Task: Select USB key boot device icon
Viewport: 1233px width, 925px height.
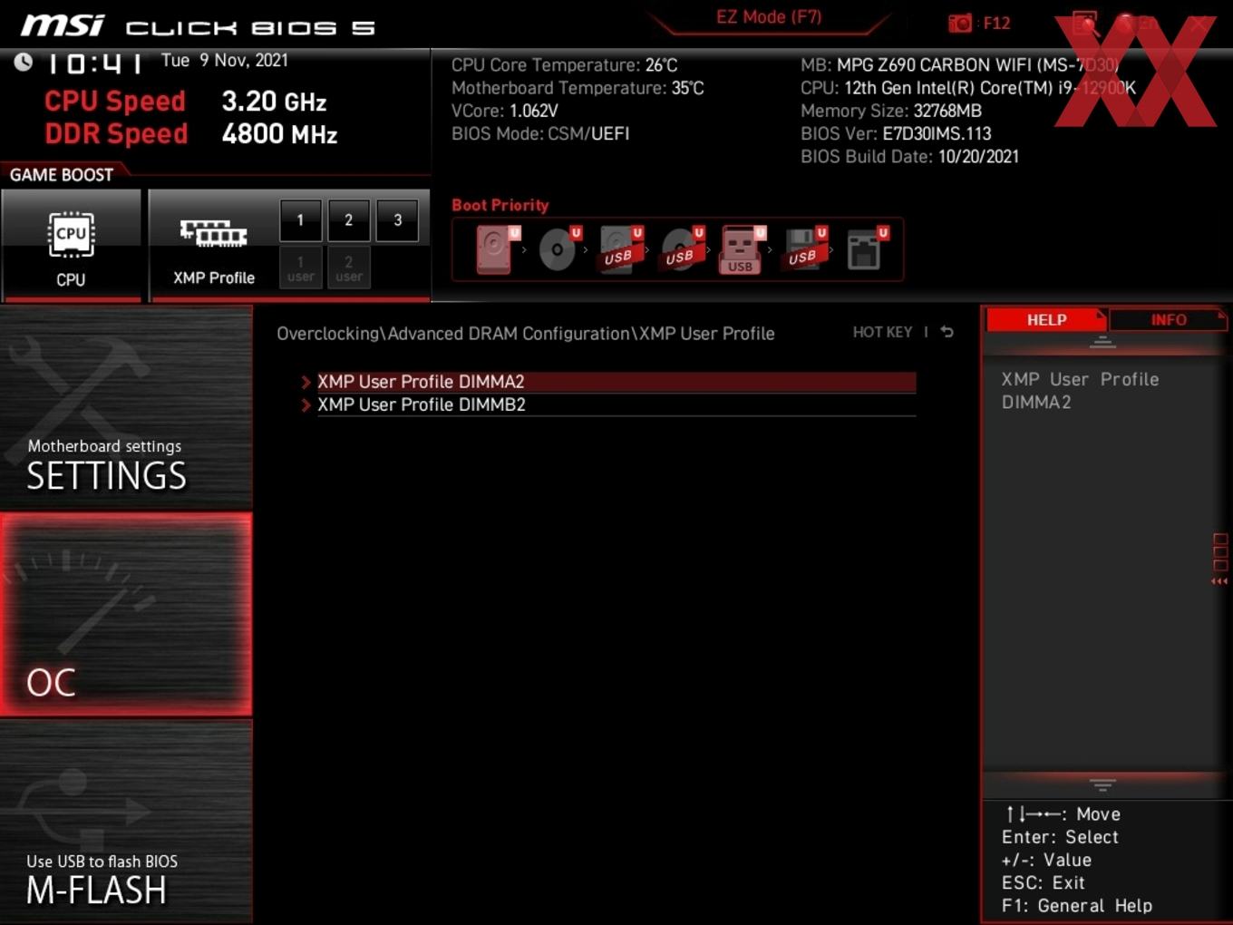Action: coord(742,249)
